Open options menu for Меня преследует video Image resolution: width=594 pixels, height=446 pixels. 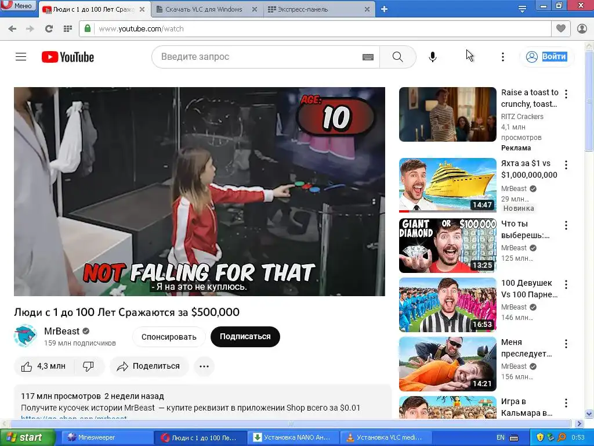[x=566, y=344]
